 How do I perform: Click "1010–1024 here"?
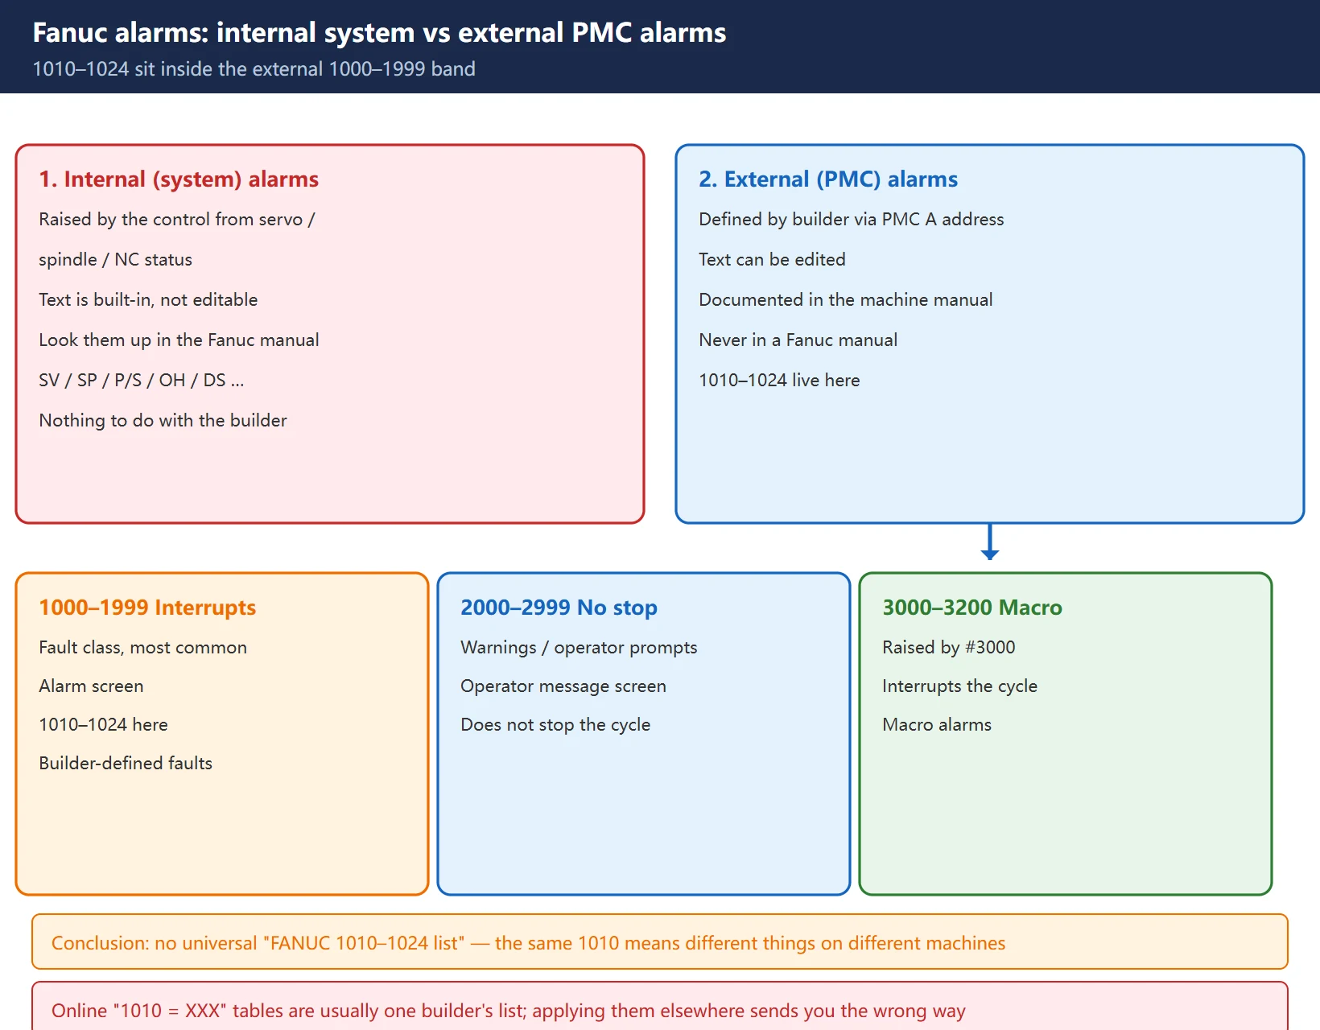pos(103,725)
